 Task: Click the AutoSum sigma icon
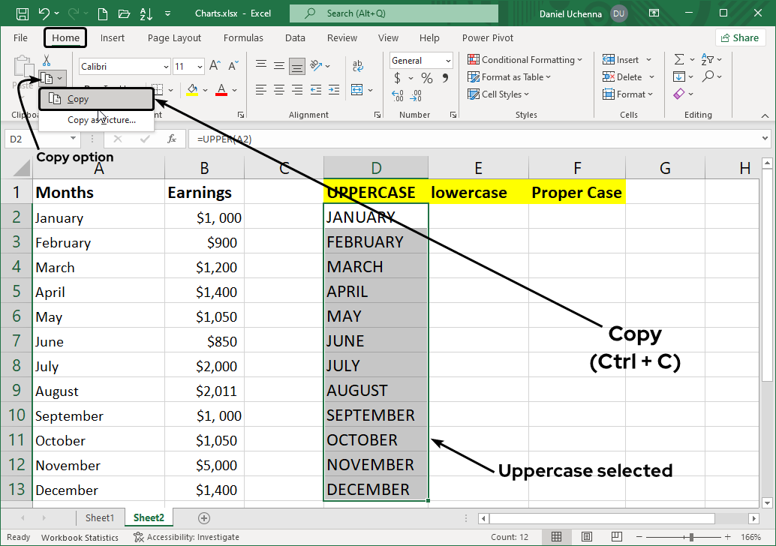pyautogui.click(x=679, y=59)
